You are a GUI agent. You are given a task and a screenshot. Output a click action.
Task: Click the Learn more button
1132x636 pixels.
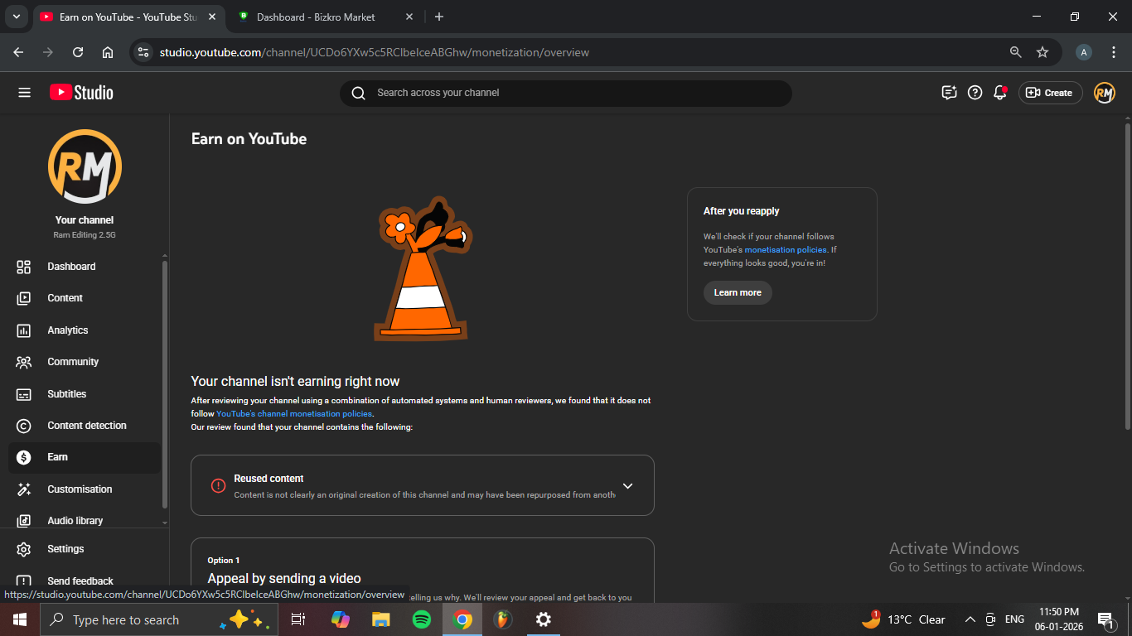pyautogui.click(x=737, y=292)
